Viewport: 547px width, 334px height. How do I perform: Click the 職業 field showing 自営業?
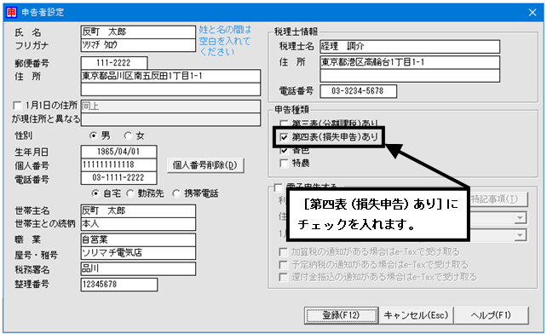pyautogui.click(x=138, y=239)
